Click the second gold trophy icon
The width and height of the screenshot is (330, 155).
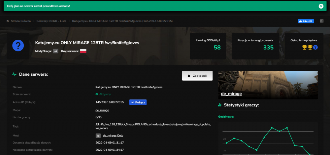click(310, 47)
